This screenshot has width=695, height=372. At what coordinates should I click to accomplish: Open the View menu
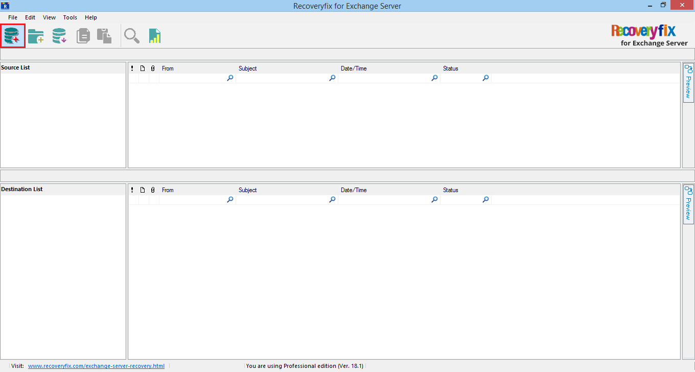[49, 17]
